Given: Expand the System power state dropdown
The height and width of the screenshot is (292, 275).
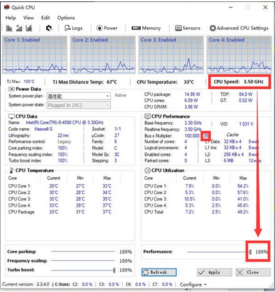Looking at the screenshot, I should [79, 105].
